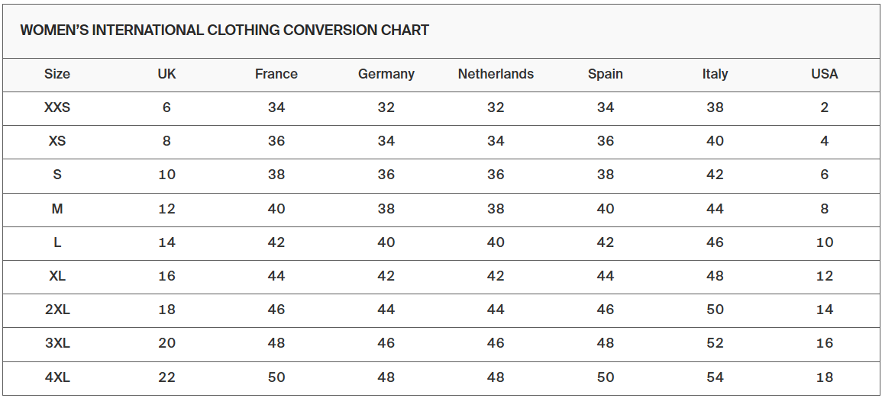The image size is (882, 398).
Task: Click the France column header
Action: [276, 74]
